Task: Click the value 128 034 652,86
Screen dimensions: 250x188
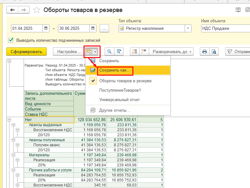Action: tap(92, 120)
